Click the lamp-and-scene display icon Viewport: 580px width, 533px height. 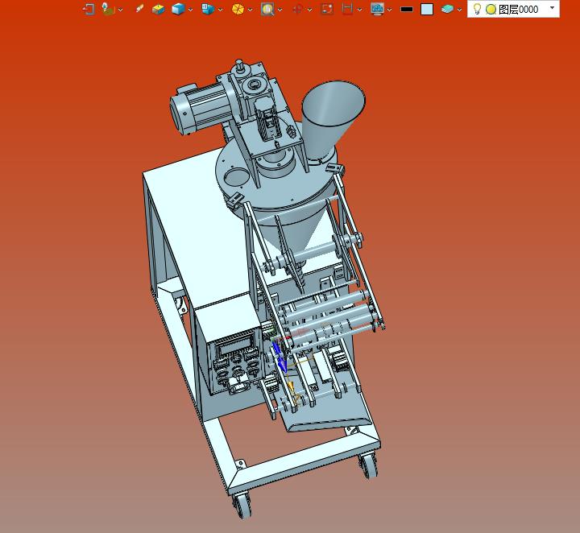click(x=108, y=9)
